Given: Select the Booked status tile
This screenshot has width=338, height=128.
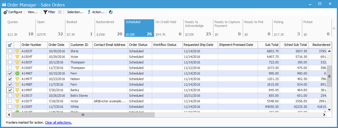Looking at the screenshot, I should click(79, 28).
